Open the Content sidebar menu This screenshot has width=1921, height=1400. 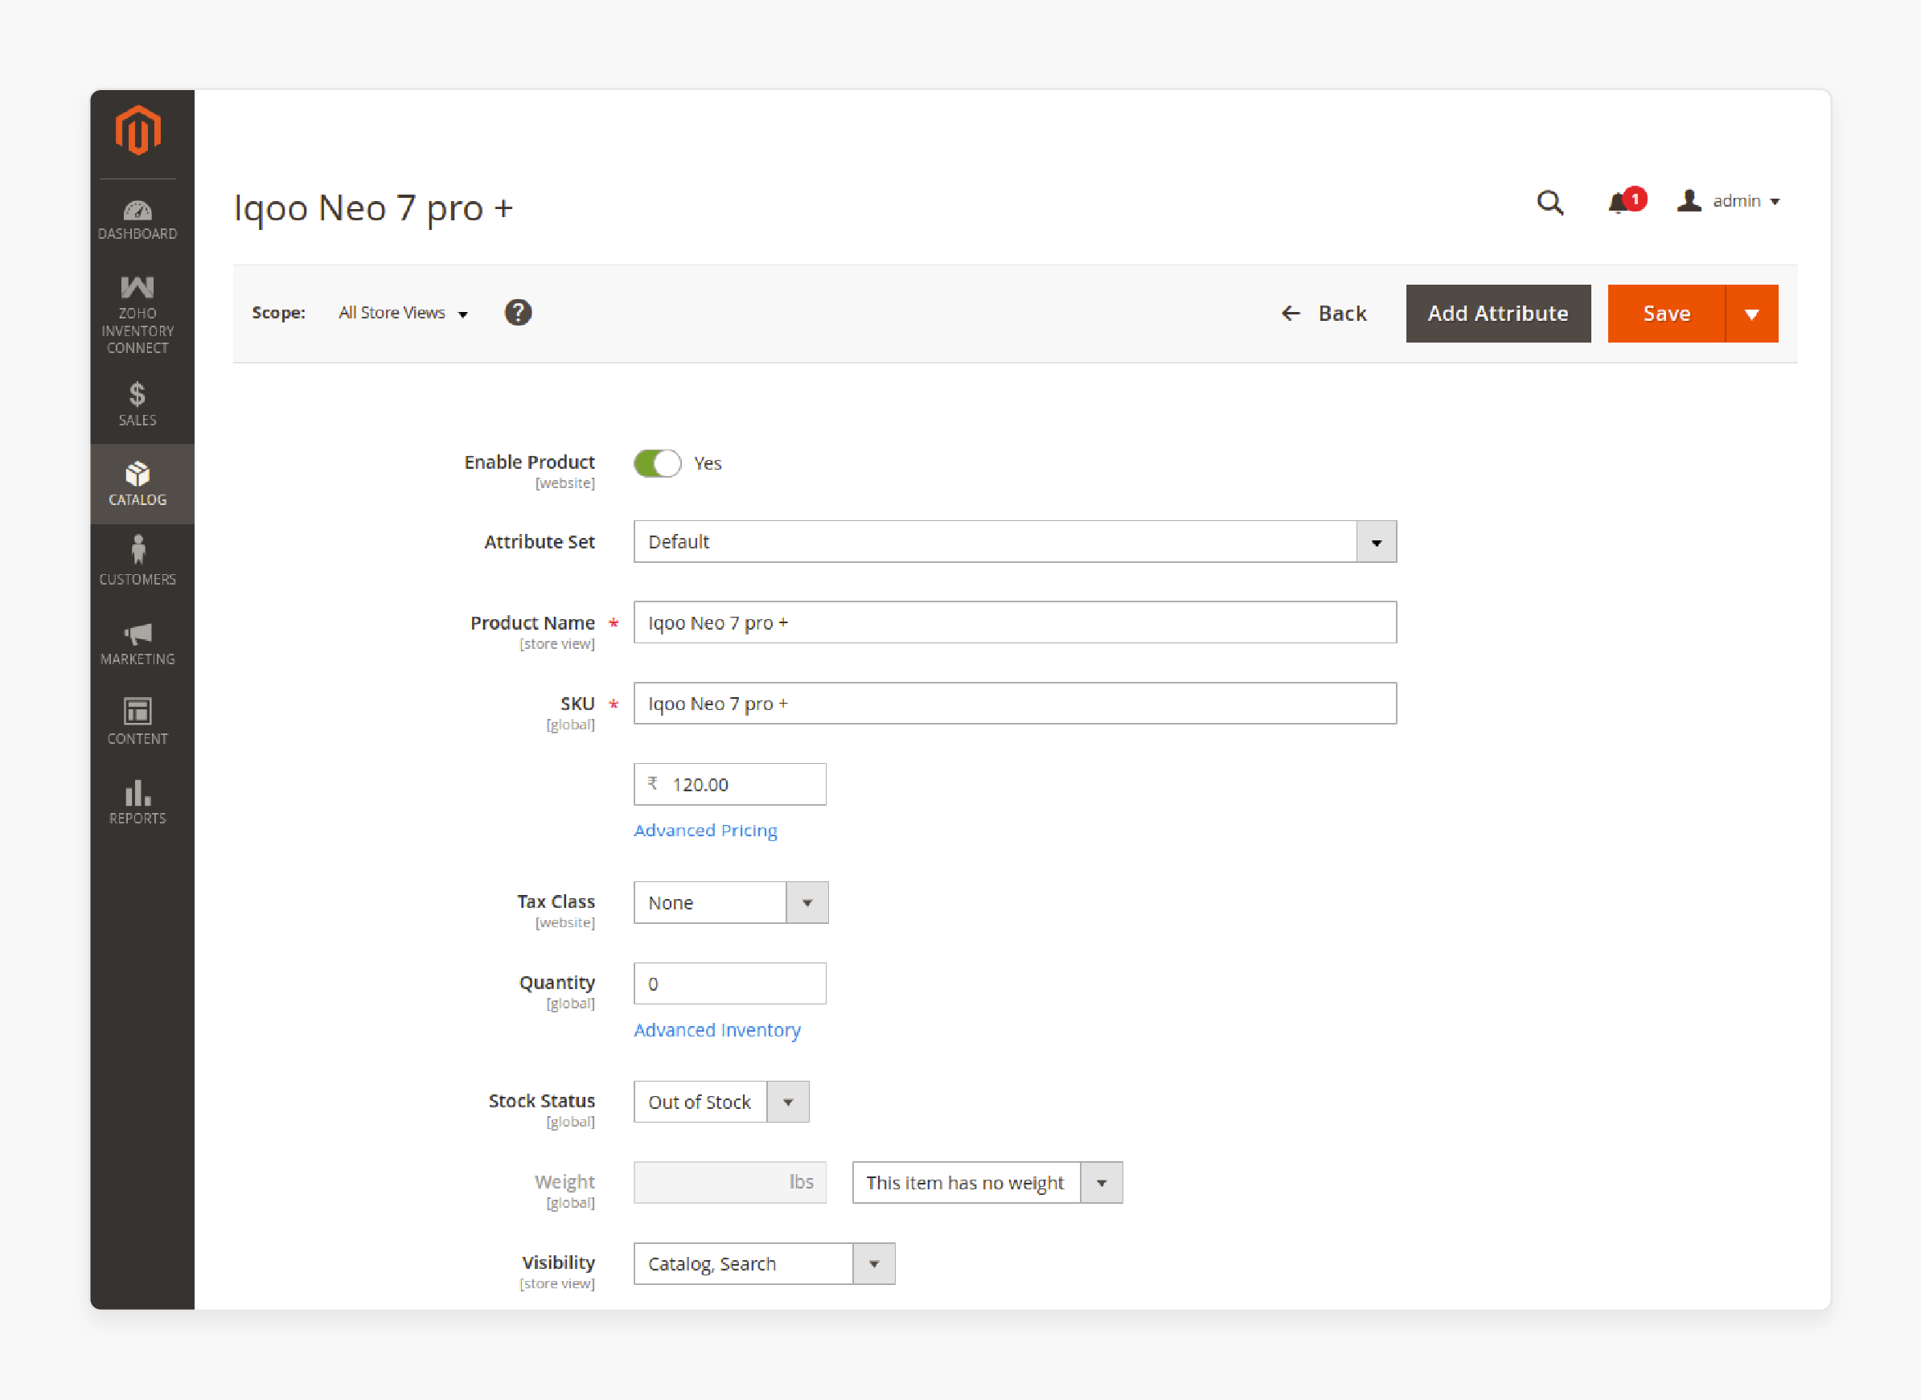pos(138,721)
